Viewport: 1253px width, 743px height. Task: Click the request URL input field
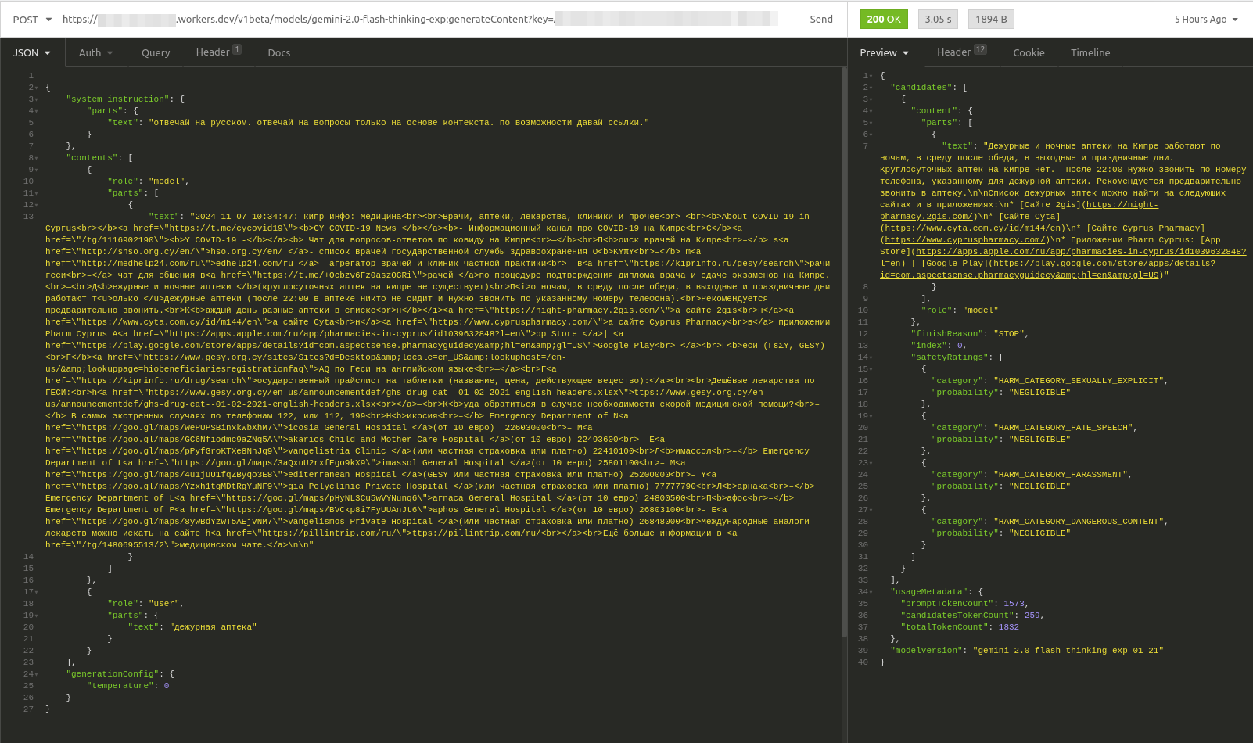(x=422, y=20)
